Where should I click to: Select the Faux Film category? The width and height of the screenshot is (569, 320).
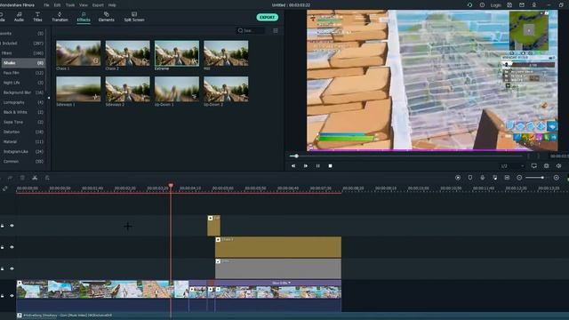pos(22,73)
